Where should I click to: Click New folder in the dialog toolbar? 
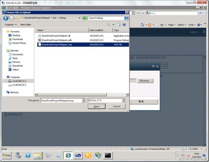[26, 25]
